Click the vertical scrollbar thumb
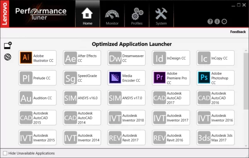The width and height of the screenshot is (249, 158). [246, 81]
